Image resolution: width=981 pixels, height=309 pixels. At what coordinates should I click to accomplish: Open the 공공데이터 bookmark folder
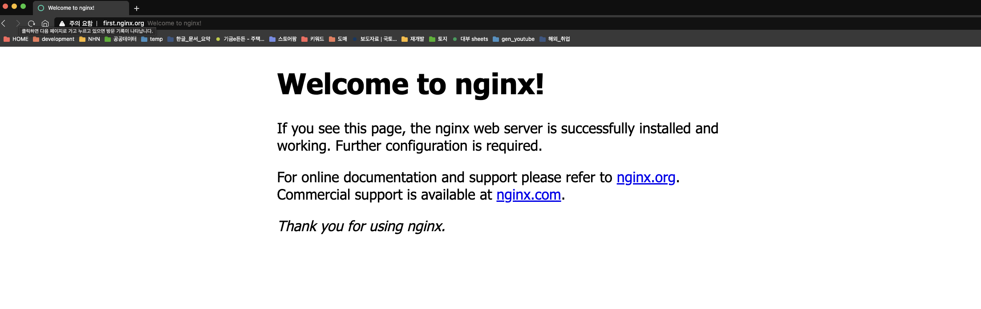[121, 39]
